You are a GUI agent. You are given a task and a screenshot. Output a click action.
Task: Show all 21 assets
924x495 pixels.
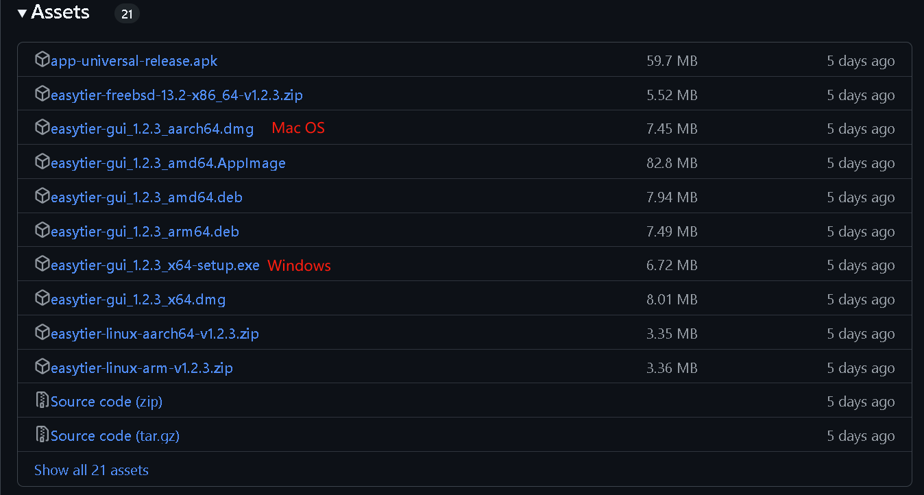(x=91, y=470)
